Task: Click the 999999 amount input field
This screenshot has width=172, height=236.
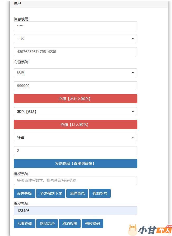Action: point(75,86)
